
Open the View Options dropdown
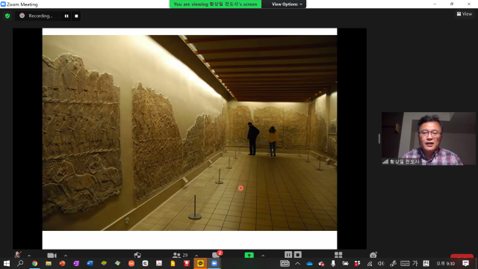287,4
